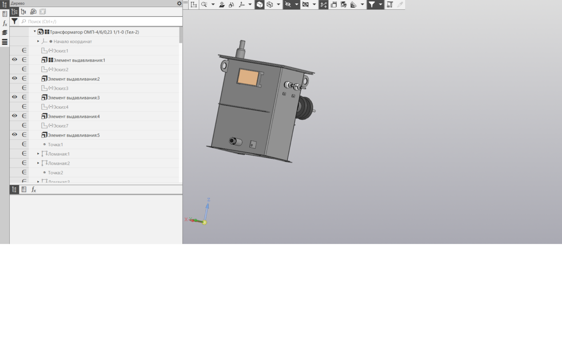Collapse the Трансформатор ОМП-4/6/0,23 root node
This screenshot has height=355, width=562.
click(35, 32)
